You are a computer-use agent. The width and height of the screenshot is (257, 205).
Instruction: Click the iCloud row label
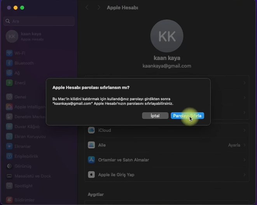click(x=105, y=130)
